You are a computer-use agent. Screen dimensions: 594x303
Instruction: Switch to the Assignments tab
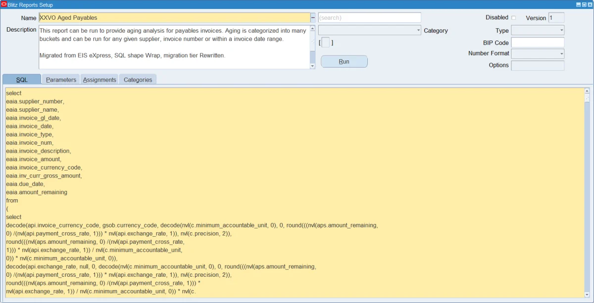tap(99, 80)
